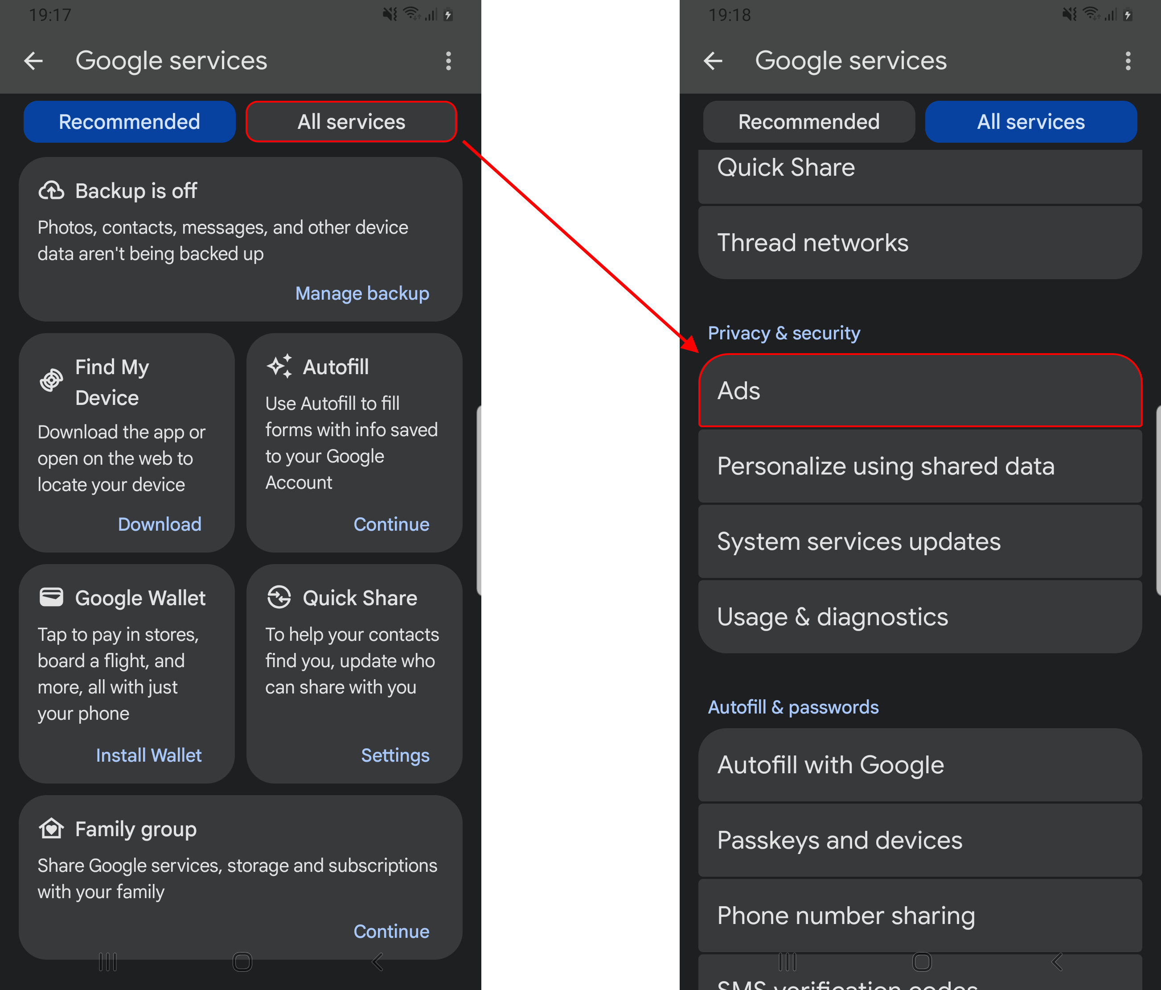Select the Recommended tab in the left screen

pyautogui.click(x=129, y=122)
